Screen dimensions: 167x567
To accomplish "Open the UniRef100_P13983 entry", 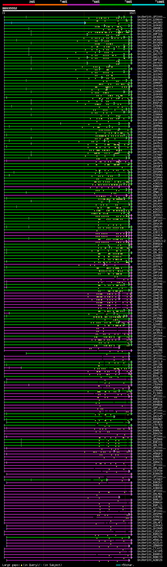I will pos(150,394).
